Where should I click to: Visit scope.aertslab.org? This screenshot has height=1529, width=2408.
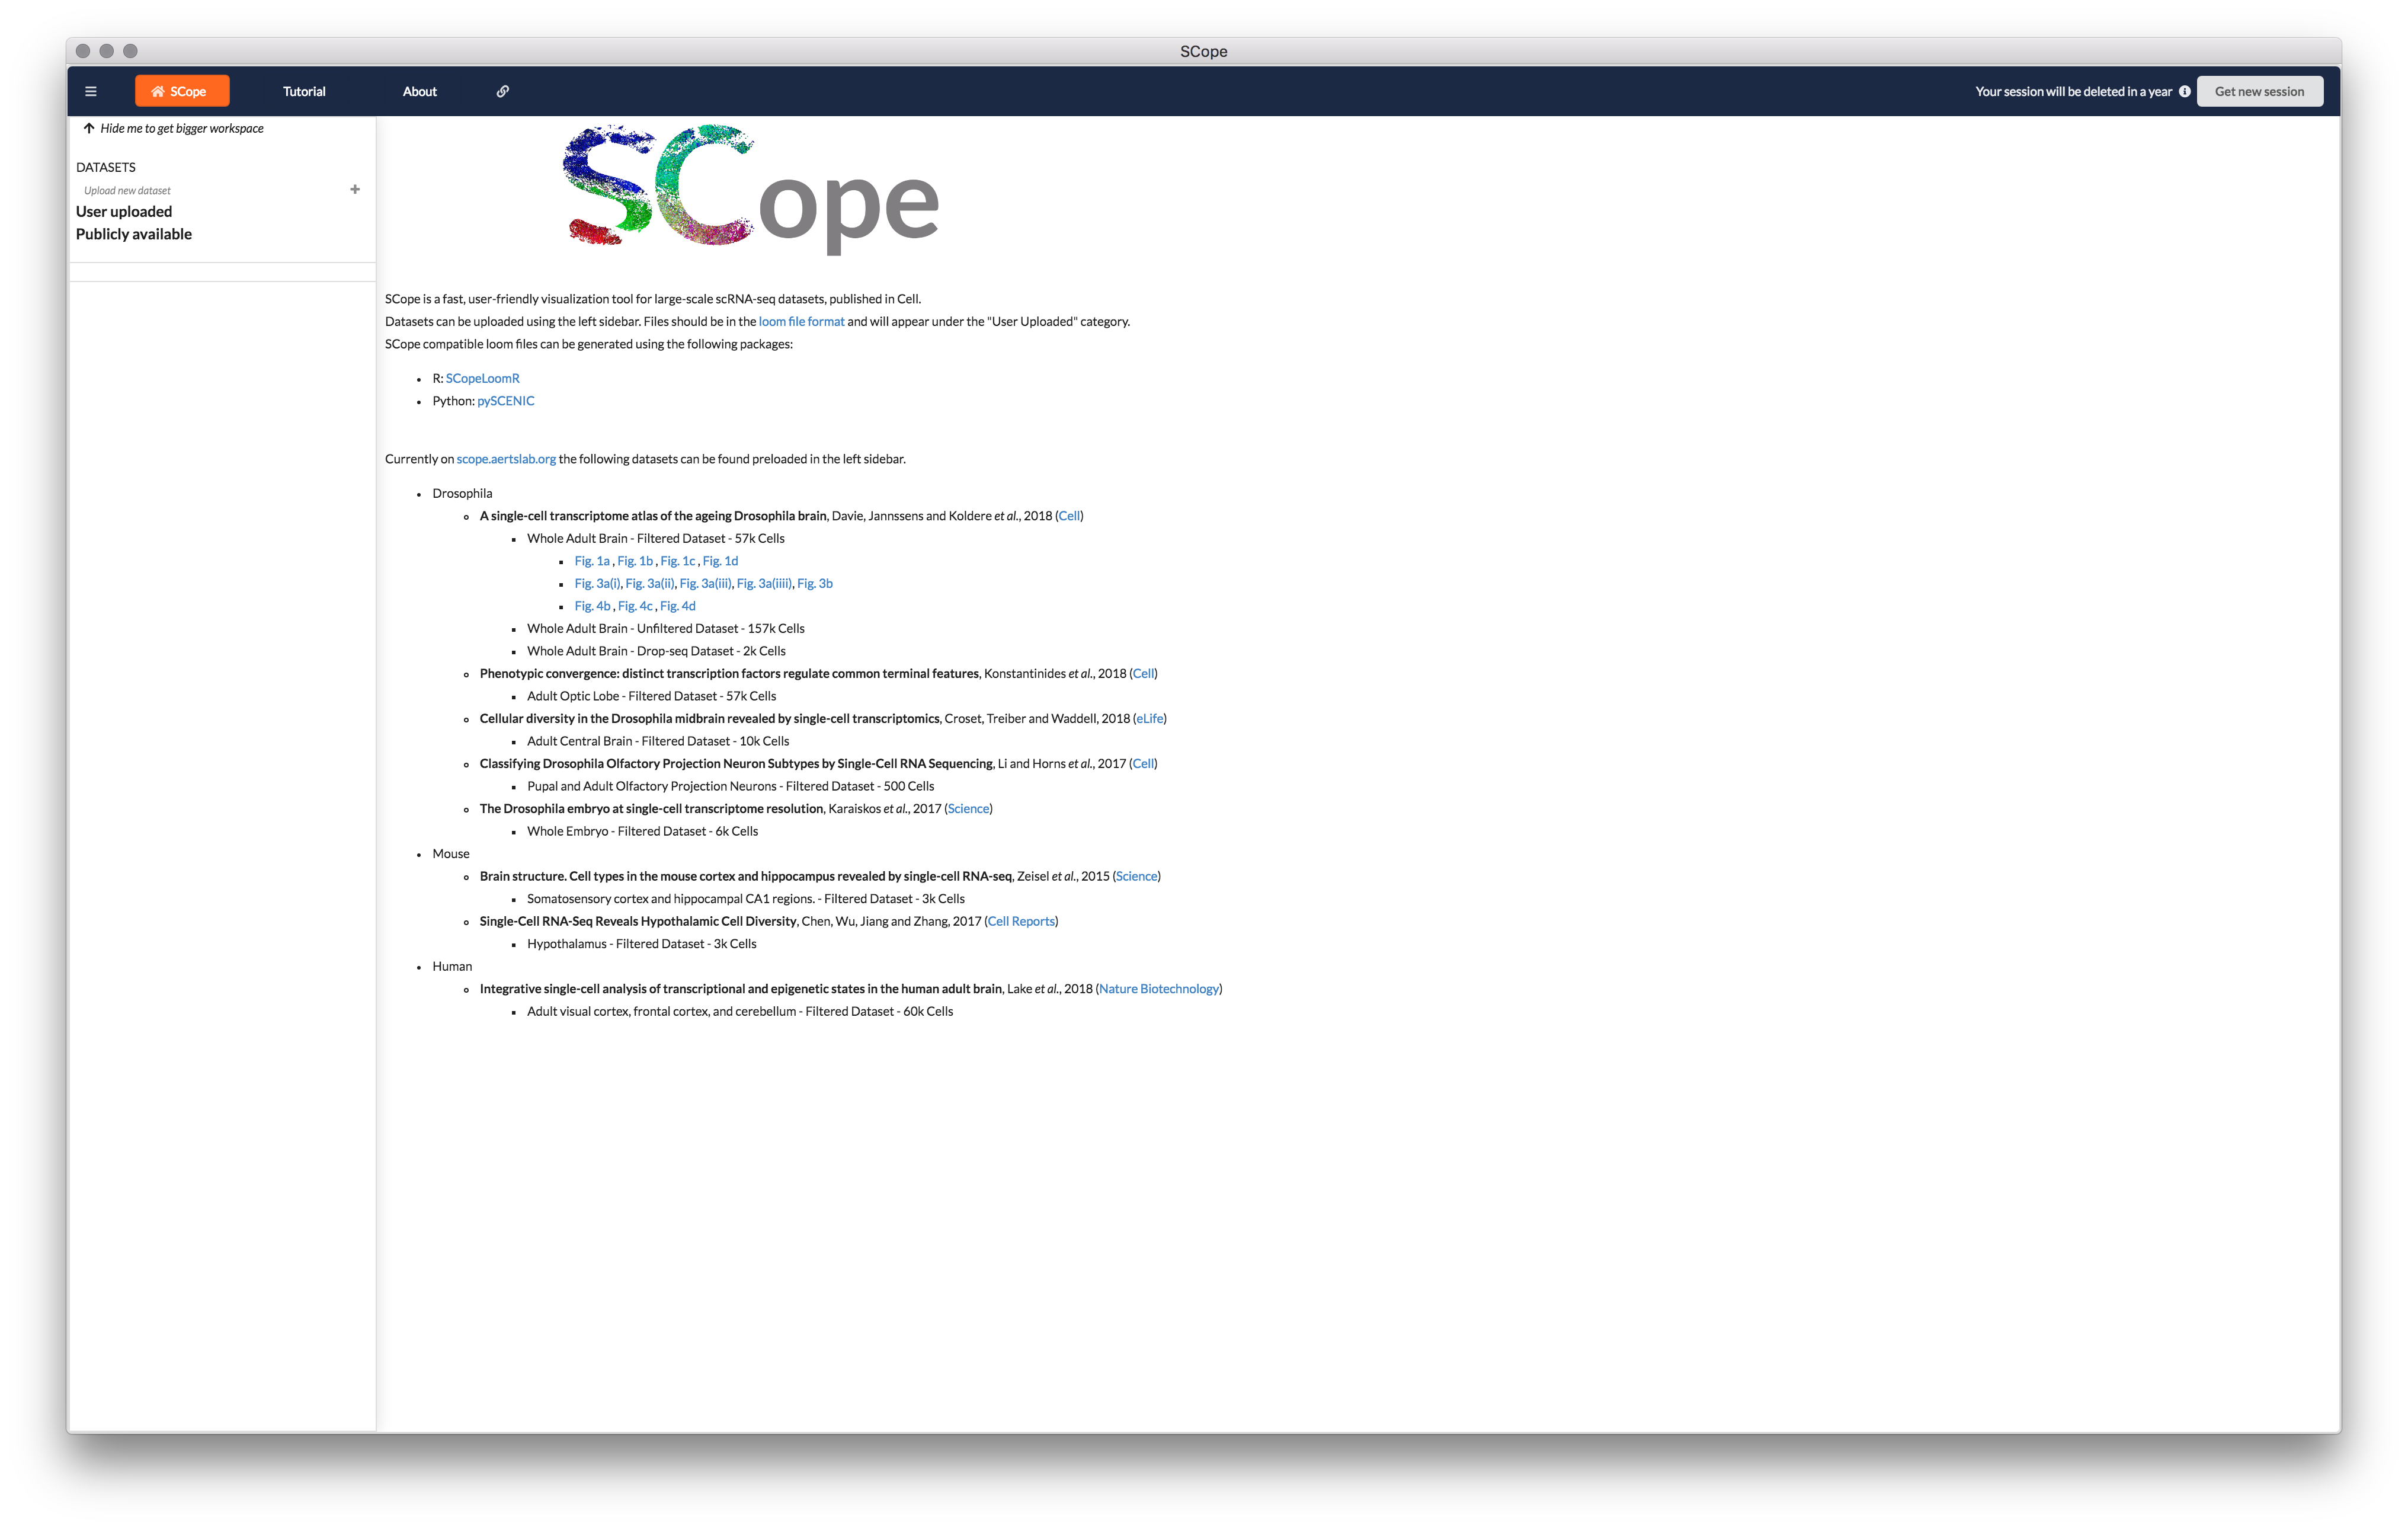point(506,458)
